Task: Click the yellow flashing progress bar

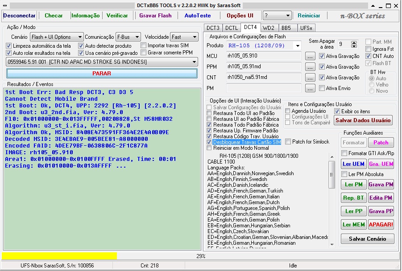Action: click(x=200, y=256)
